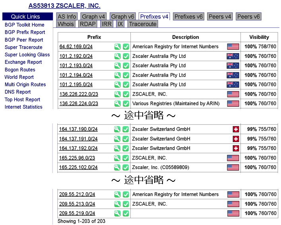Viewport: 281px width, 225px height.
Task: Open Bogon Routes link
Action: (x=20, y=69)
